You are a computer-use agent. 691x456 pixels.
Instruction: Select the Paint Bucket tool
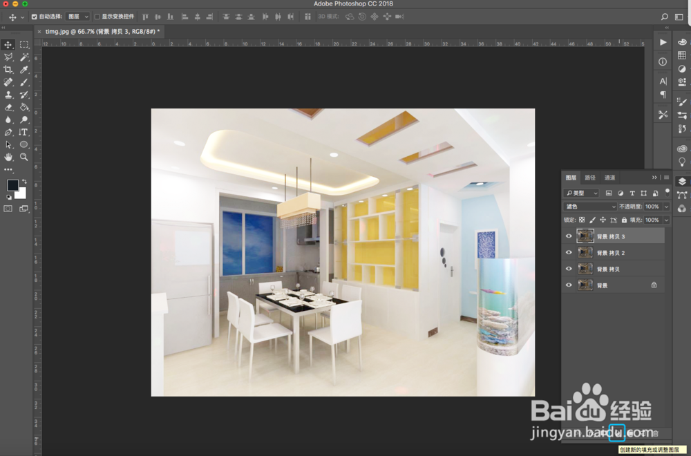[x=23, y=107]
